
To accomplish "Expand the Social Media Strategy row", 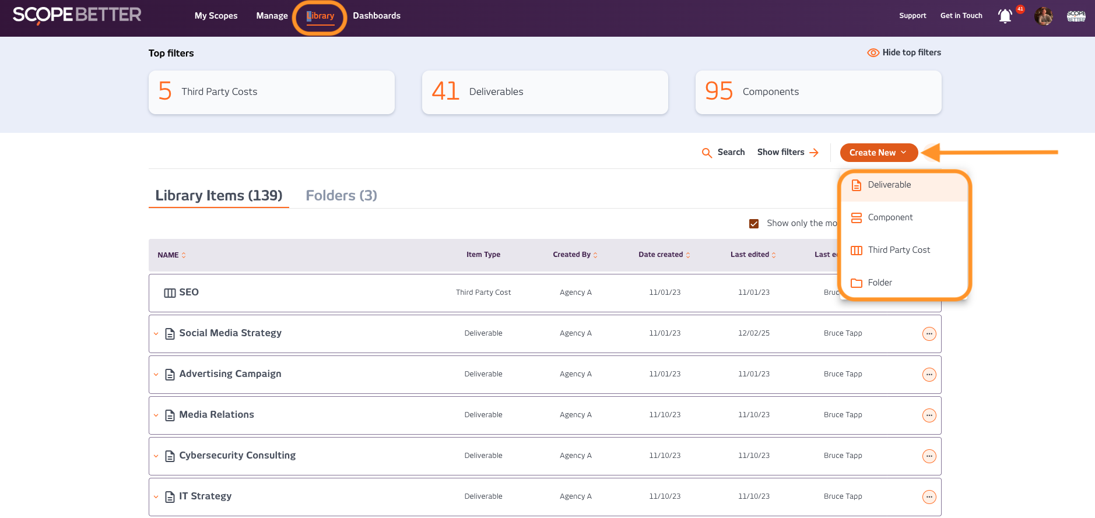I will 156,334.
